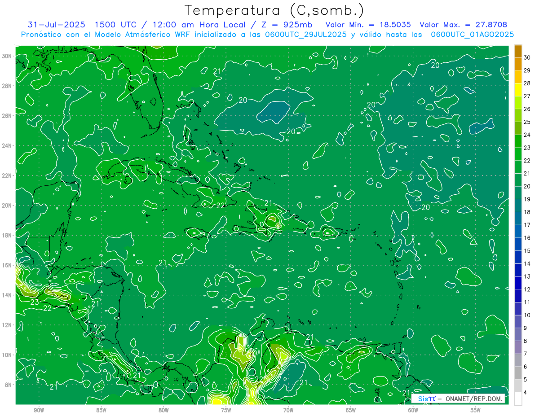Image resolution: width=539 pixels, height=416 pixels.
Task: Click the legend scale value 15
Action: pyautogui.click(x=527, y=251)
